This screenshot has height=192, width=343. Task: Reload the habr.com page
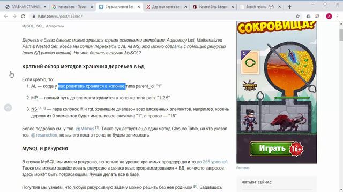click(23, 17)
